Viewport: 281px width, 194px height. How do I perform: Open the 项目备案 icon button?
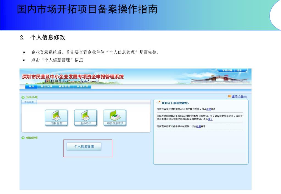click(56, 118)
